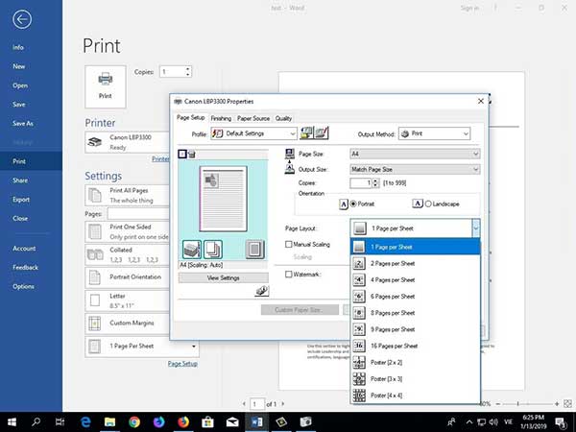This screenshot has height=432, width=576.
Task: Zoom out with the minus button
Action: coord(497,404)
